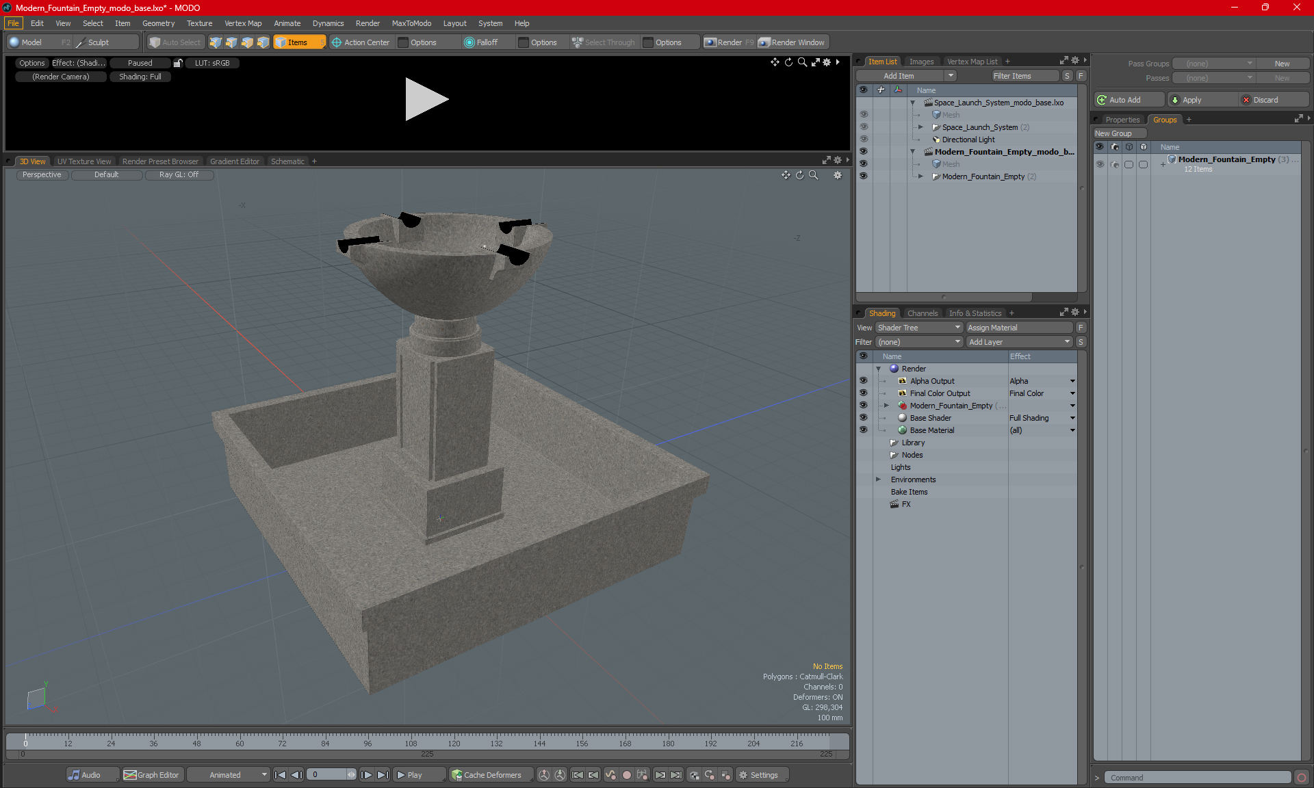Select the polygons selection mode icon
The width and height of the screenshot is (1314, 788).
click(247, 42)
